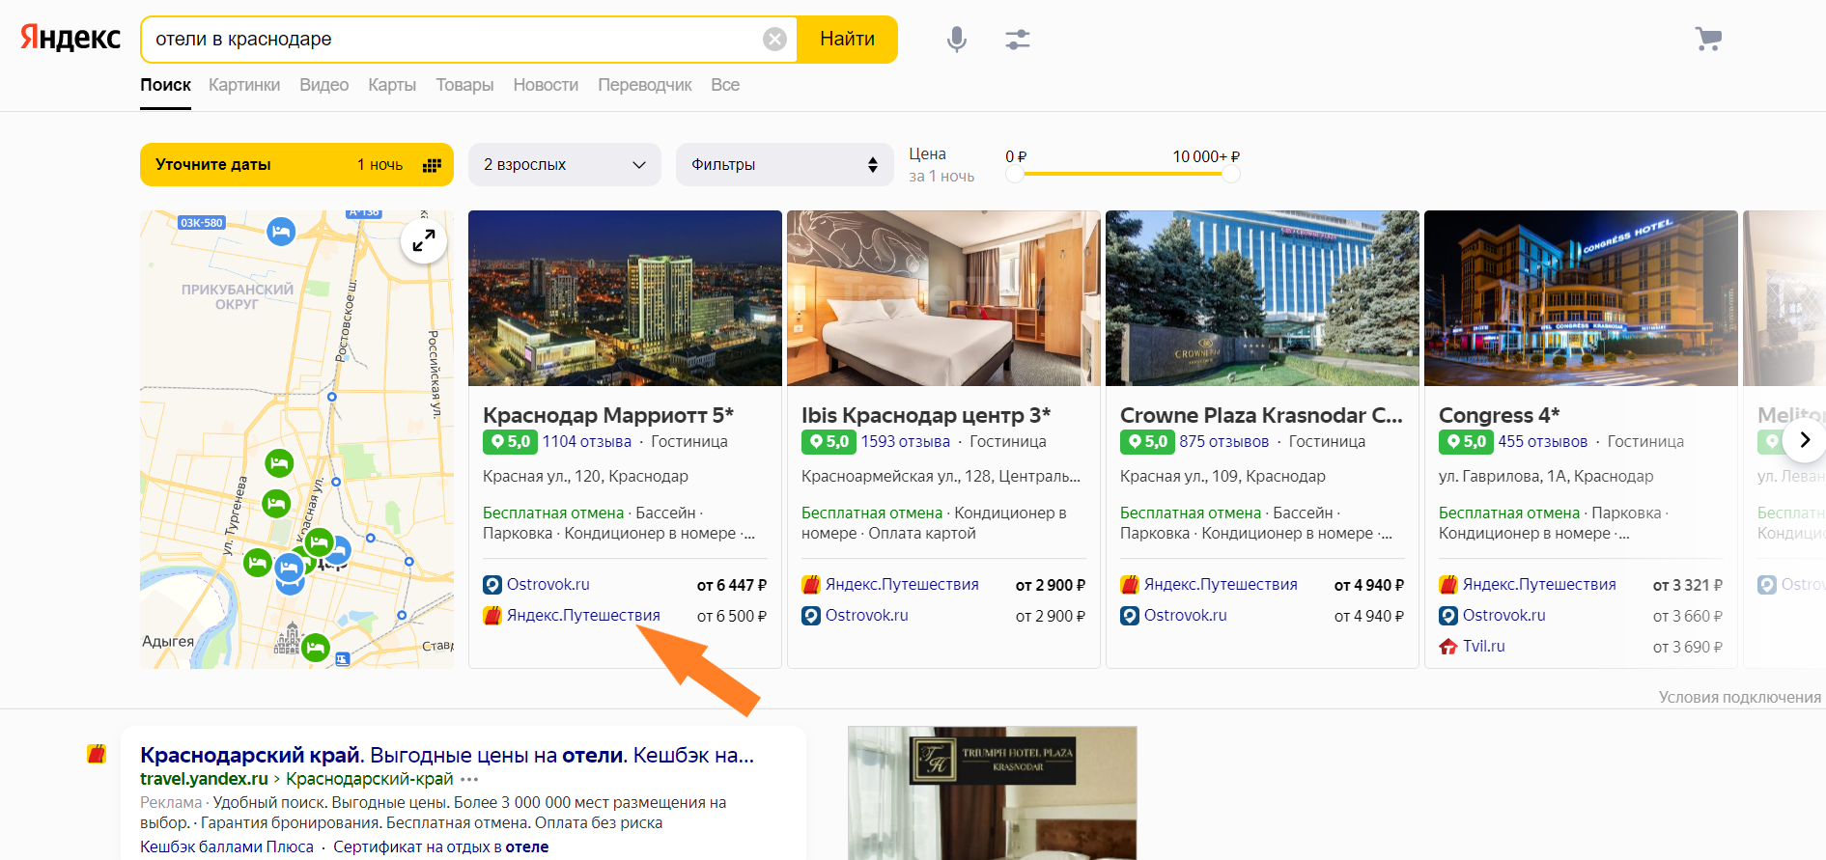Expand the map to full screen

click(424, 239)
